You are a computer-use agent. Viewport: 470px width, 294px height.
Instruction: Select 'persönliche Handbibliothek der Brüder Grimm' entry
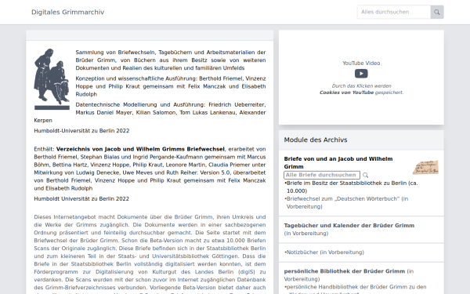(356, 289)
